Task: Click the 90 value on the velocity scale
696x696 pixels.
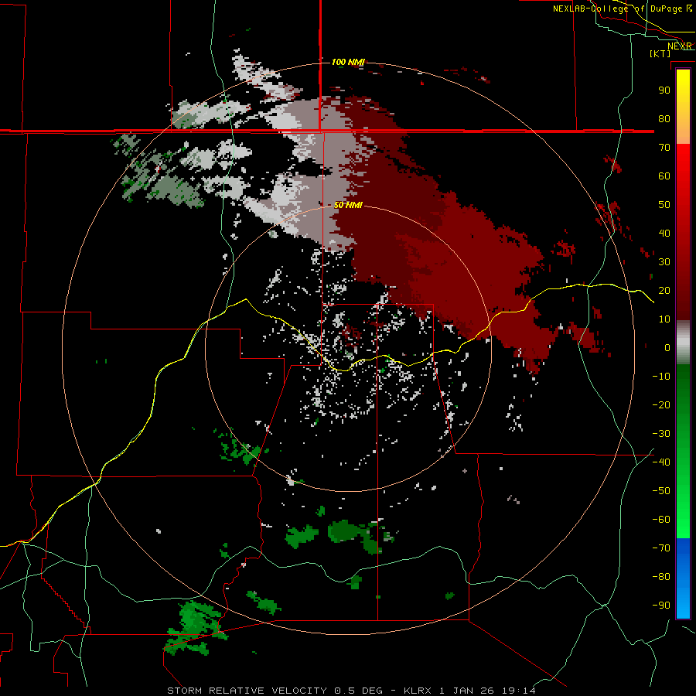Action: pyautogui.click(x=664, y=90)
